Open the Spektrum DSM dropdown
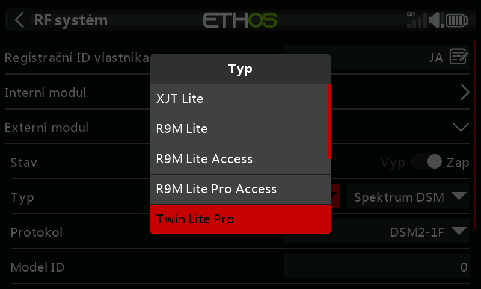This screenshot has width=481, height=289. pos(408,197)
